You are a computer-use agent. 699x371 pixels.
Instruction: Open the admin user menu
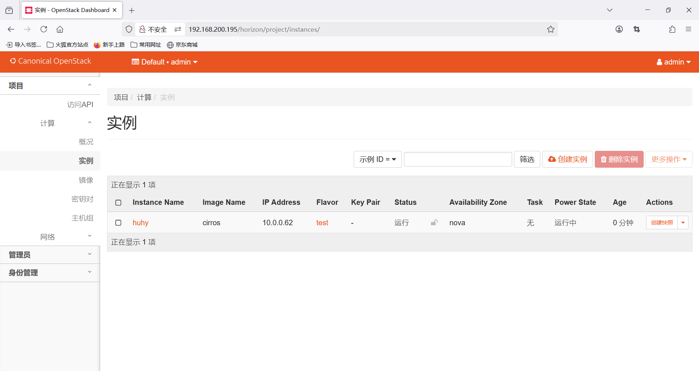coord(674,62)
